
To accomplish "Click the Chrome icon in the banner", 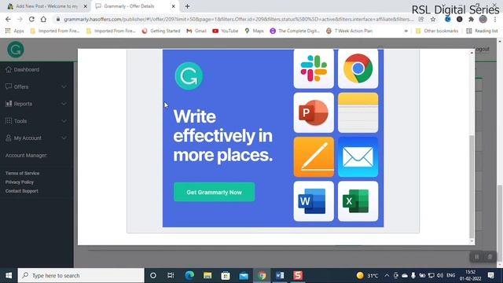I will 358,68.
